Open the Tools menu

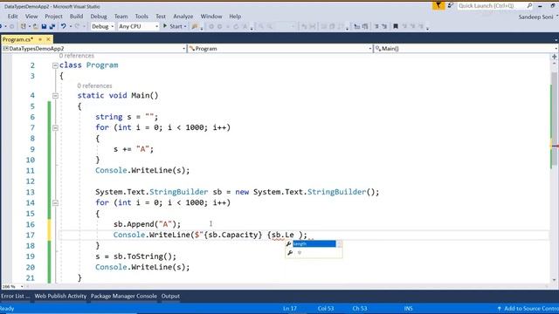[x=141, y=17]
